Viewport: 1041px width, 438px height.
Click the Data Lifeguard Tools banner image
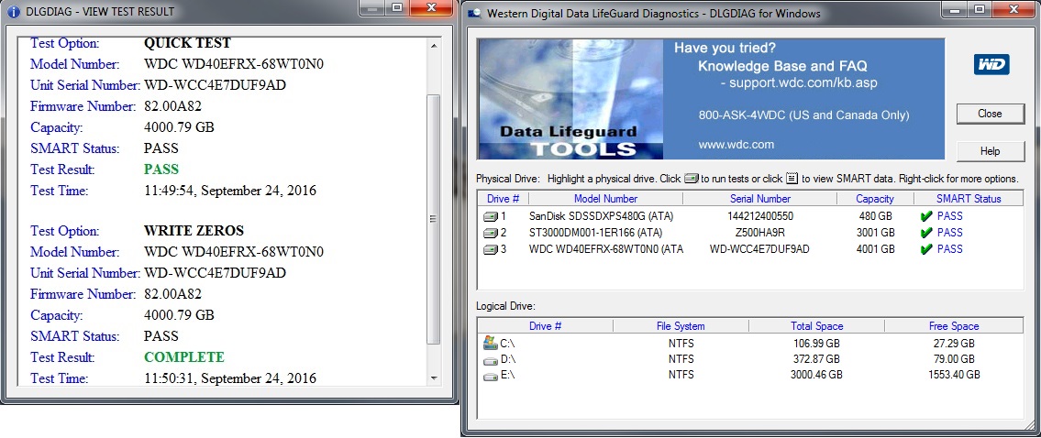point(570,99)
